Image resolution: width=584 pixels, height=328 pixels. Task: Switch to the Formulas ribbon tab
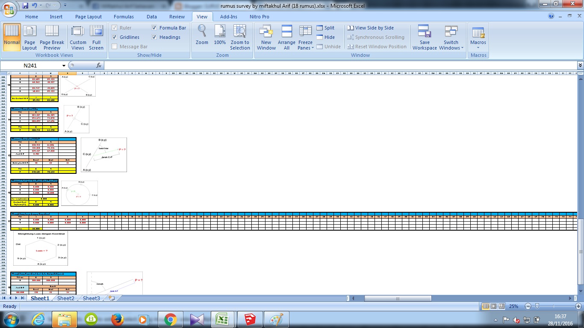[124, 17]
